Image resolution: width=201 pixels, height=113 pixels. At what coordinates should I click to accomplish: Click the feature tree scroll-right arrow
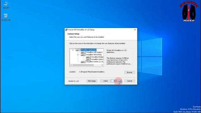[102, 65]
